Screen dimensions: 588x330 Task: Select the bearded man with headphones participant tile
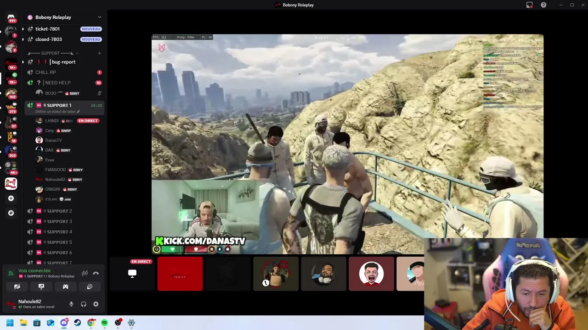(323, 274)
